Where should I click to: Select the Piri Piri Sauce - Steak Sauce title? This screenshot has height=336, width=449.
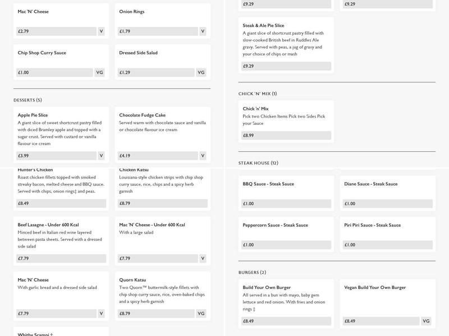coord(372,225)
